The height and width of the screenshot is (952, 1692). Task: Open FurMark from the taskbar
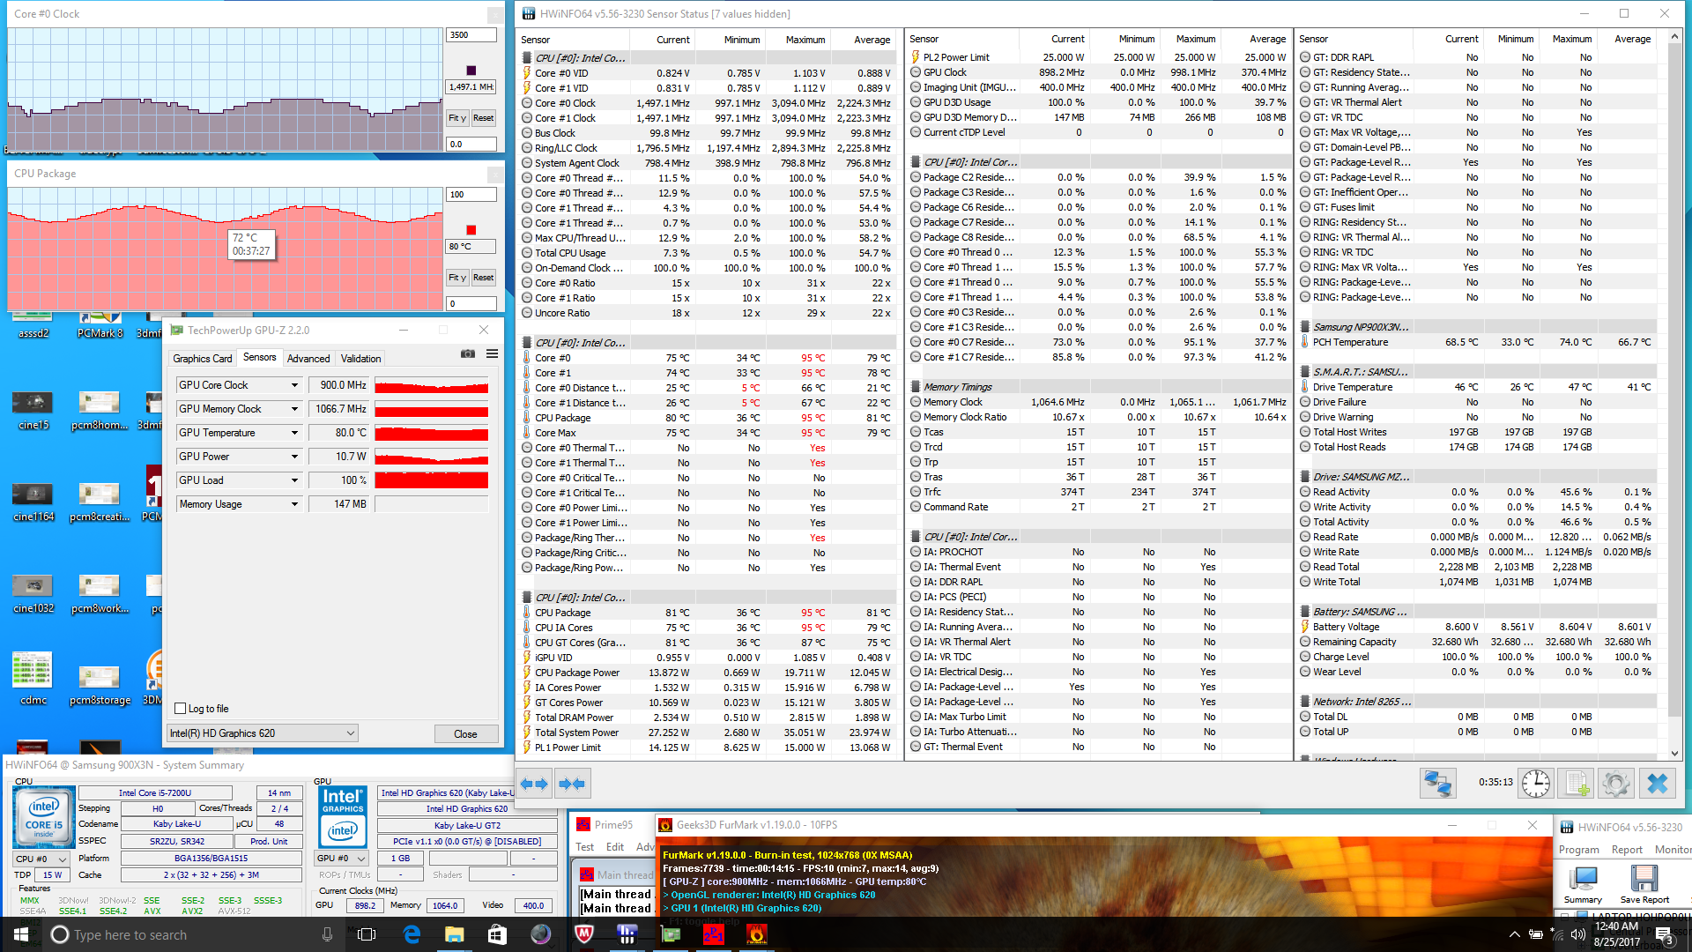pos(756,934)
